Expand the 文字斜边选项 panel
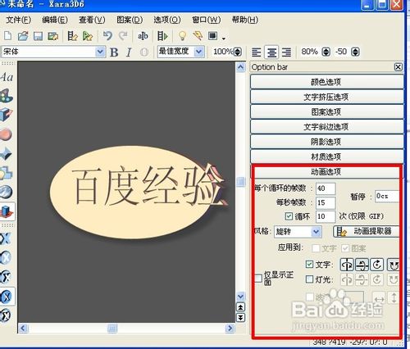The image size is (410, 349). (326, 127)
